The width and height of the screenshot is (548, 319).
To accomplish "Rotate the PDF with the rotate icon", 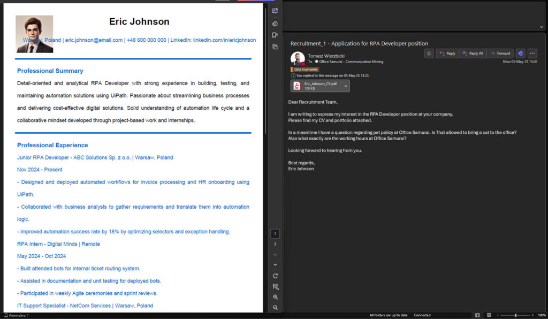I will pyautogui.click(x=276, y=276).
